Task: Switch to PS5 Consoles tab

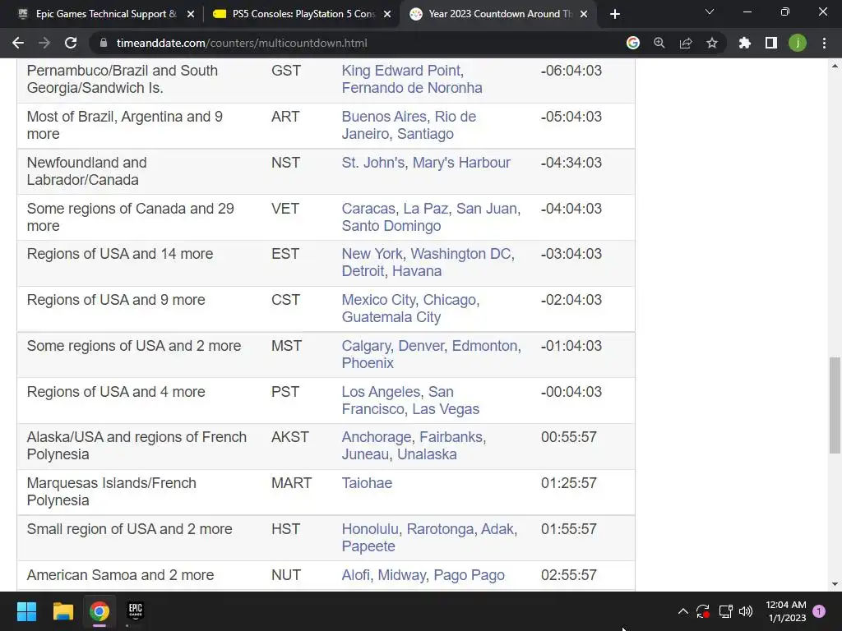Action: point(302,14)
